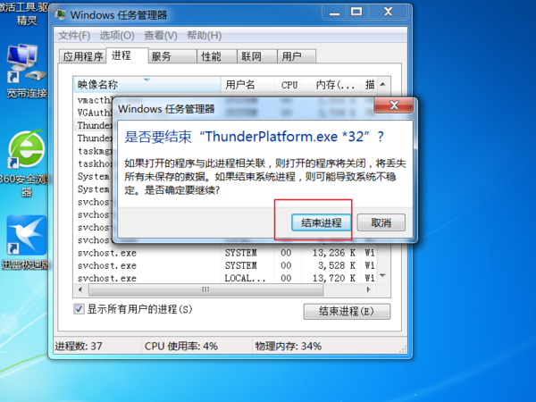Close the Task Manager main window
This screenshot has width=536, height=402.
(388, 12)
